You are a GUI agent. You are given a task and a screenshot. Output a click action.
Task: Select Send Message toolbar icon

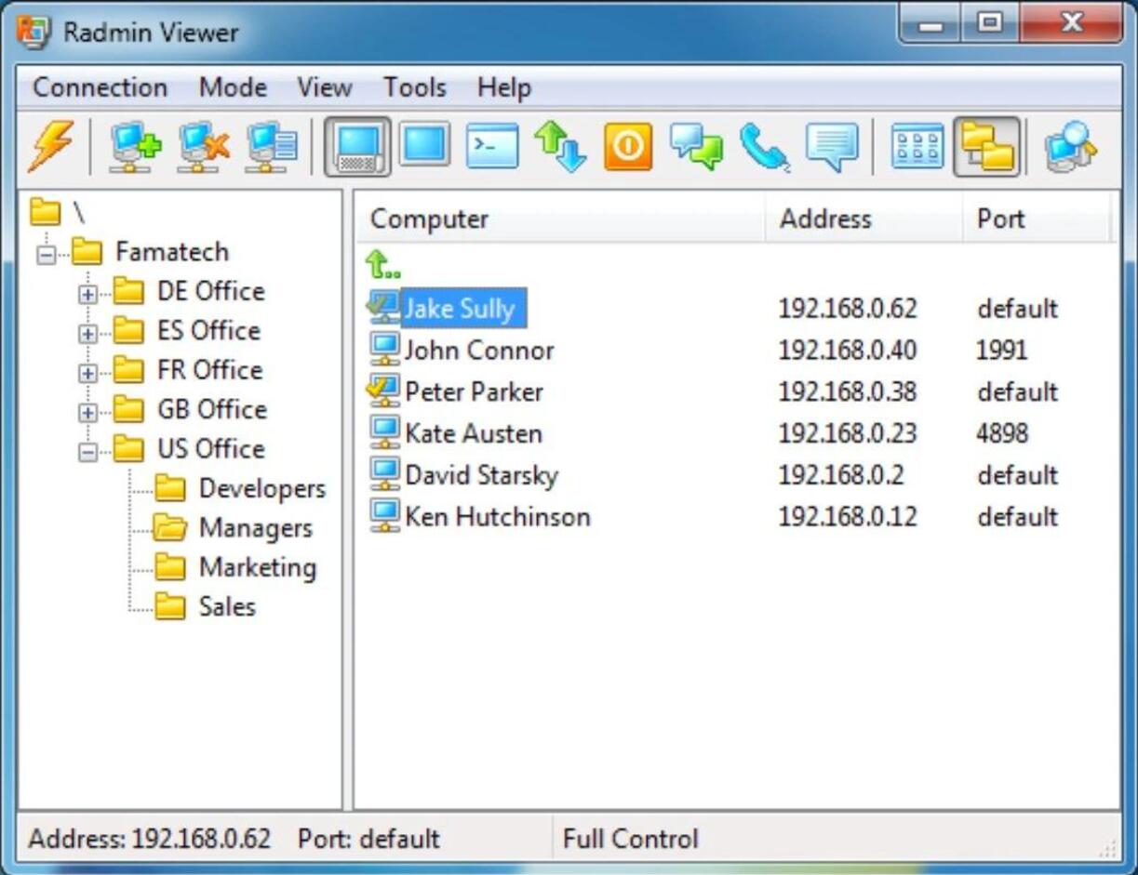(x=832, y=147)
